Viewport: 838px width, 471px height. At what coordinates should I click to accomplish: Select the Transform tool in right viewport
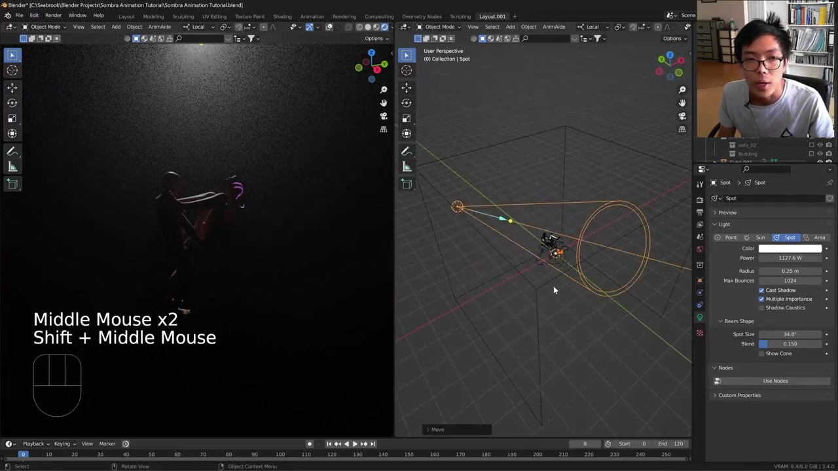coord(407,133)
